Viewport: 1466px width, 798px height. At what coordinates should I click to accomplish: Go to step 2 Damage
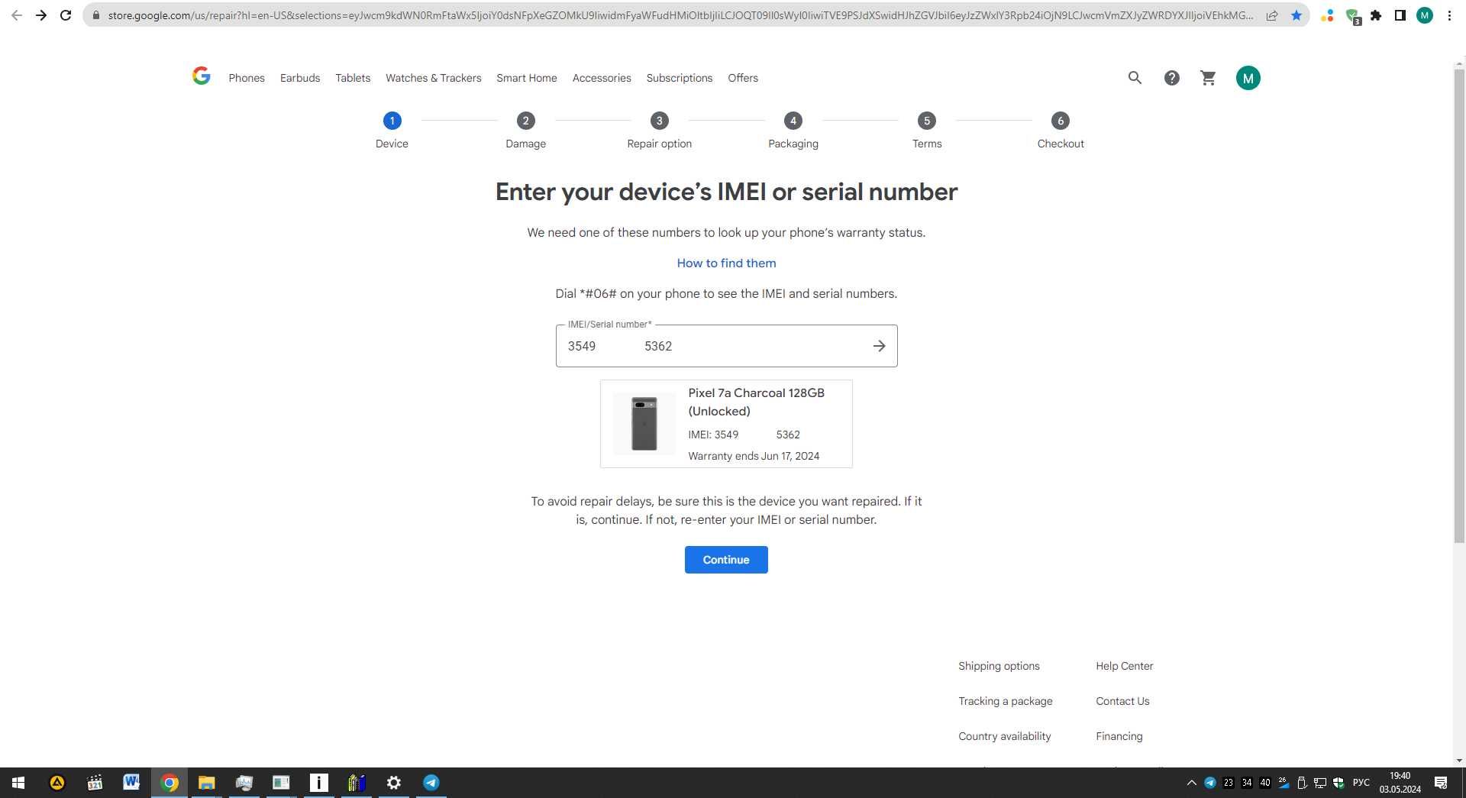pyautogui.click(x=525, y=130)
